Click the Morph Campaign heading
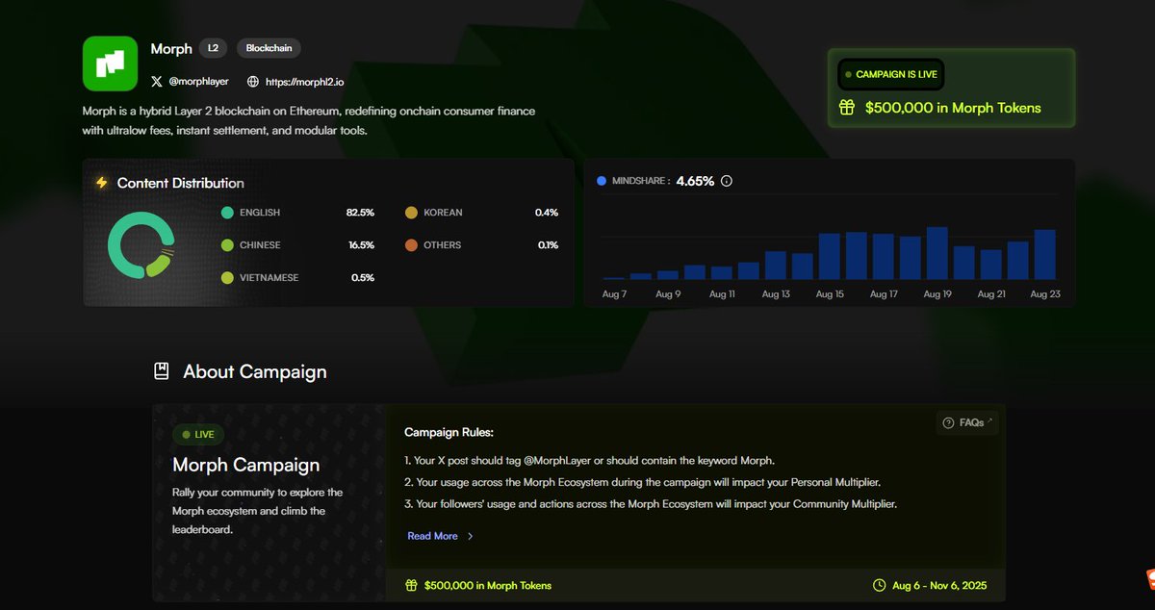The height and width of the screenshot is (610, 1155). tap(245, 465)
